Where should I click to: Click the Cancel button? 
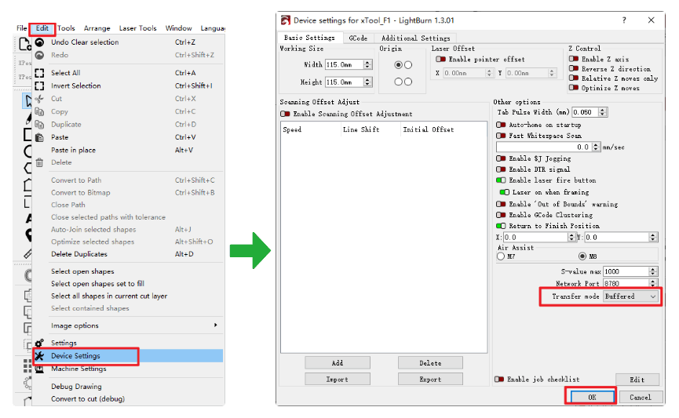(x=641, y=397)
